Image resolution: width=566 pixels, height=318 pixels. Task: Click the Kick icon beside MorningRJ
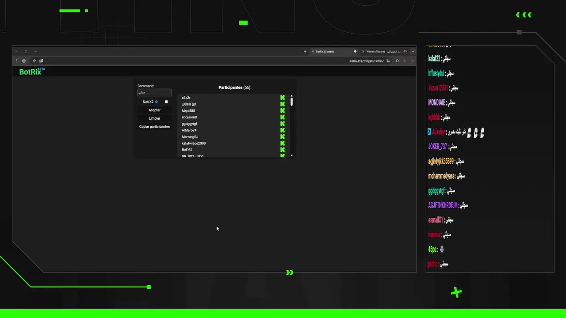(x=283, y=137)
